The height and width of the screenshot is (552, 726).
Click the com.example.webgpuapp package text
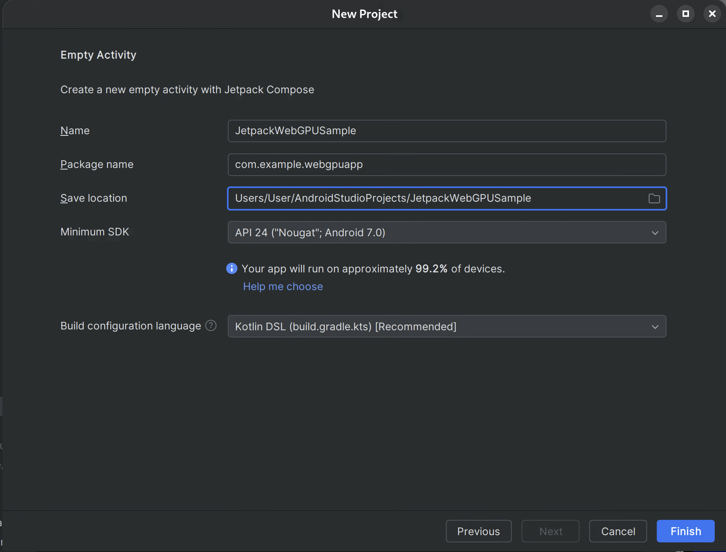point(299,164)
